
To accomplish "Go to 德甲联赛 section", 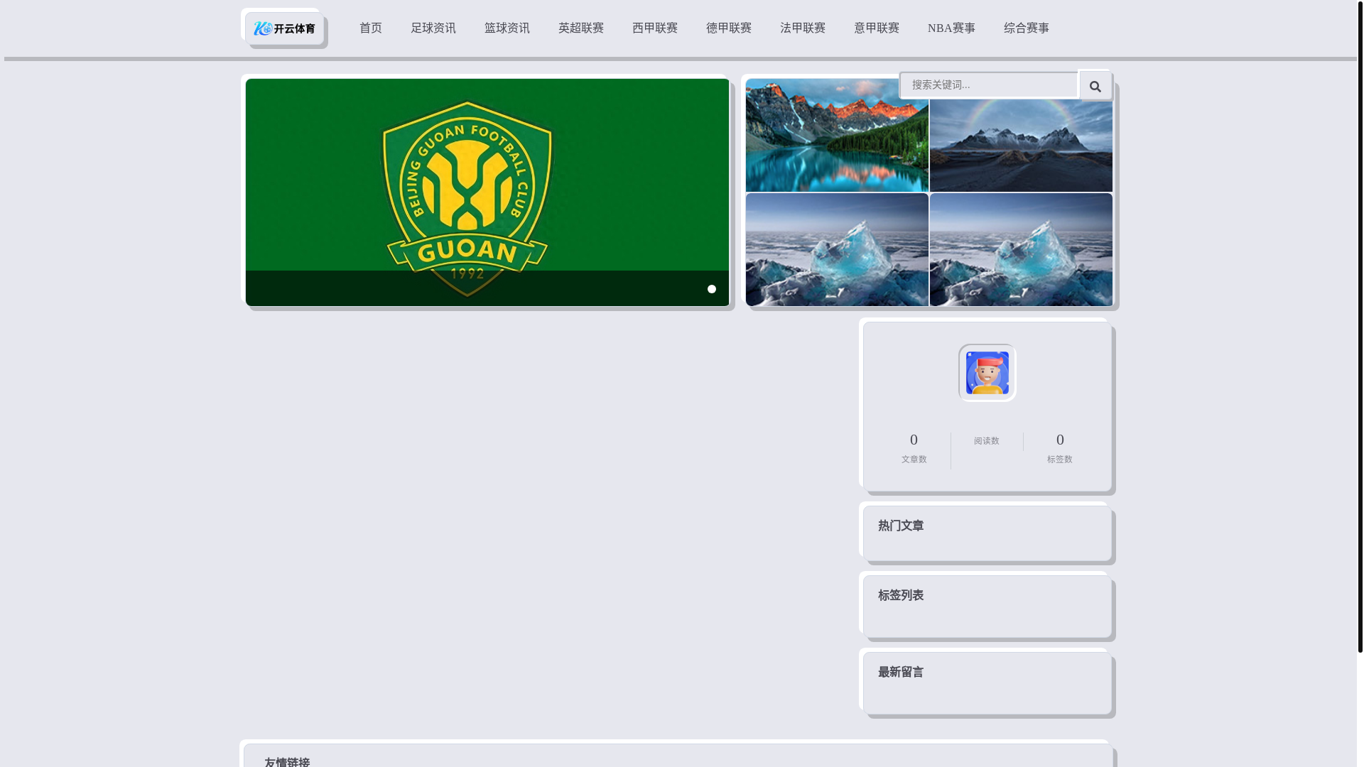I will pyautogui.click(x=729, y=28).
